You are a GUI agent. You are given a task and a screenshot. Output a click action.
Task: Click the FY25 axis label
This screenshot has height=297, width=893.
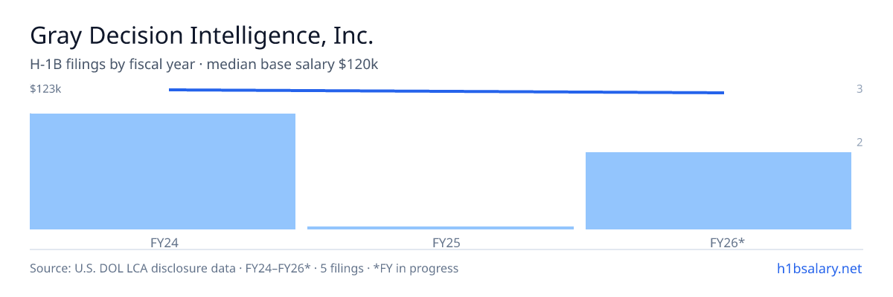tap(441, 242)
